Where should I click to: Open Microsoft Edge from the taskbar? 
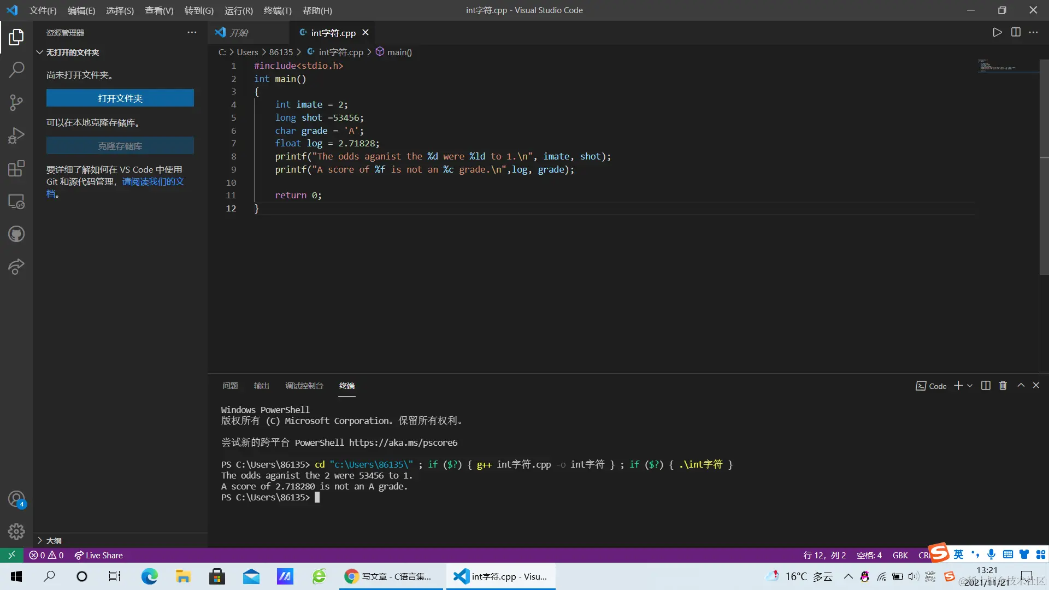point(149,576)
